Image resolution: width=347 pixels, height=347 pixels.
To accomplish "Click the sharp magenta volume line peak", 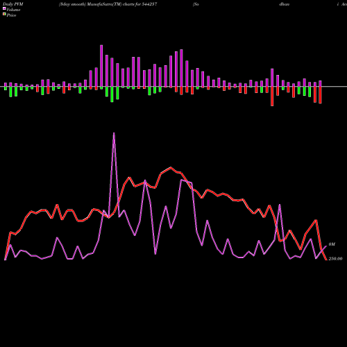I will [x=114, y=133].
